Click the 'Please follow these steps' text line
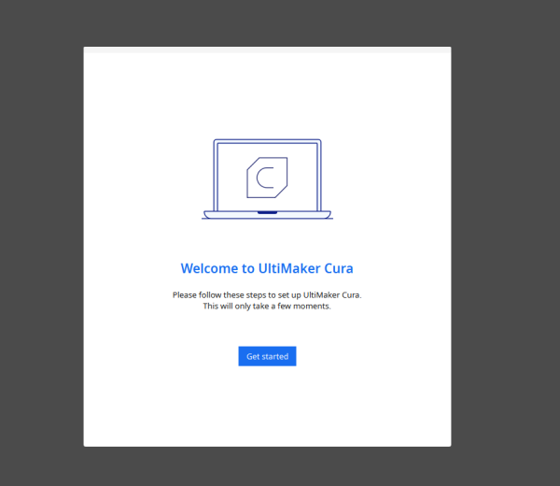Screen dimensions: 560x486 click(x=267, y=294)
